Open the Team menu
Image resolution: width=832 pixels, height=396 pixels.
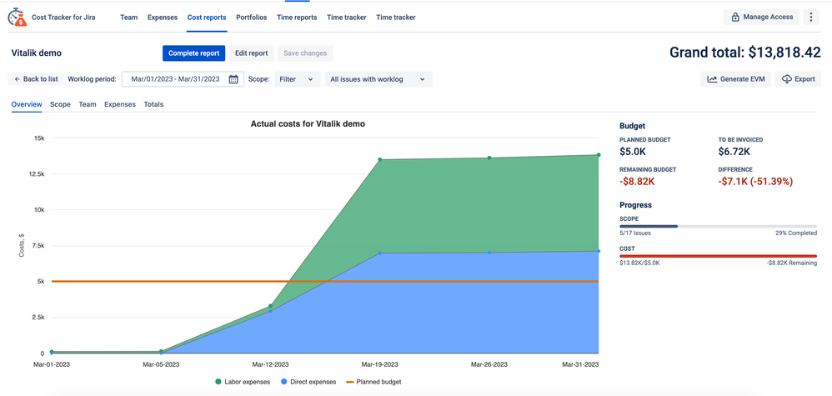[129, 17]
